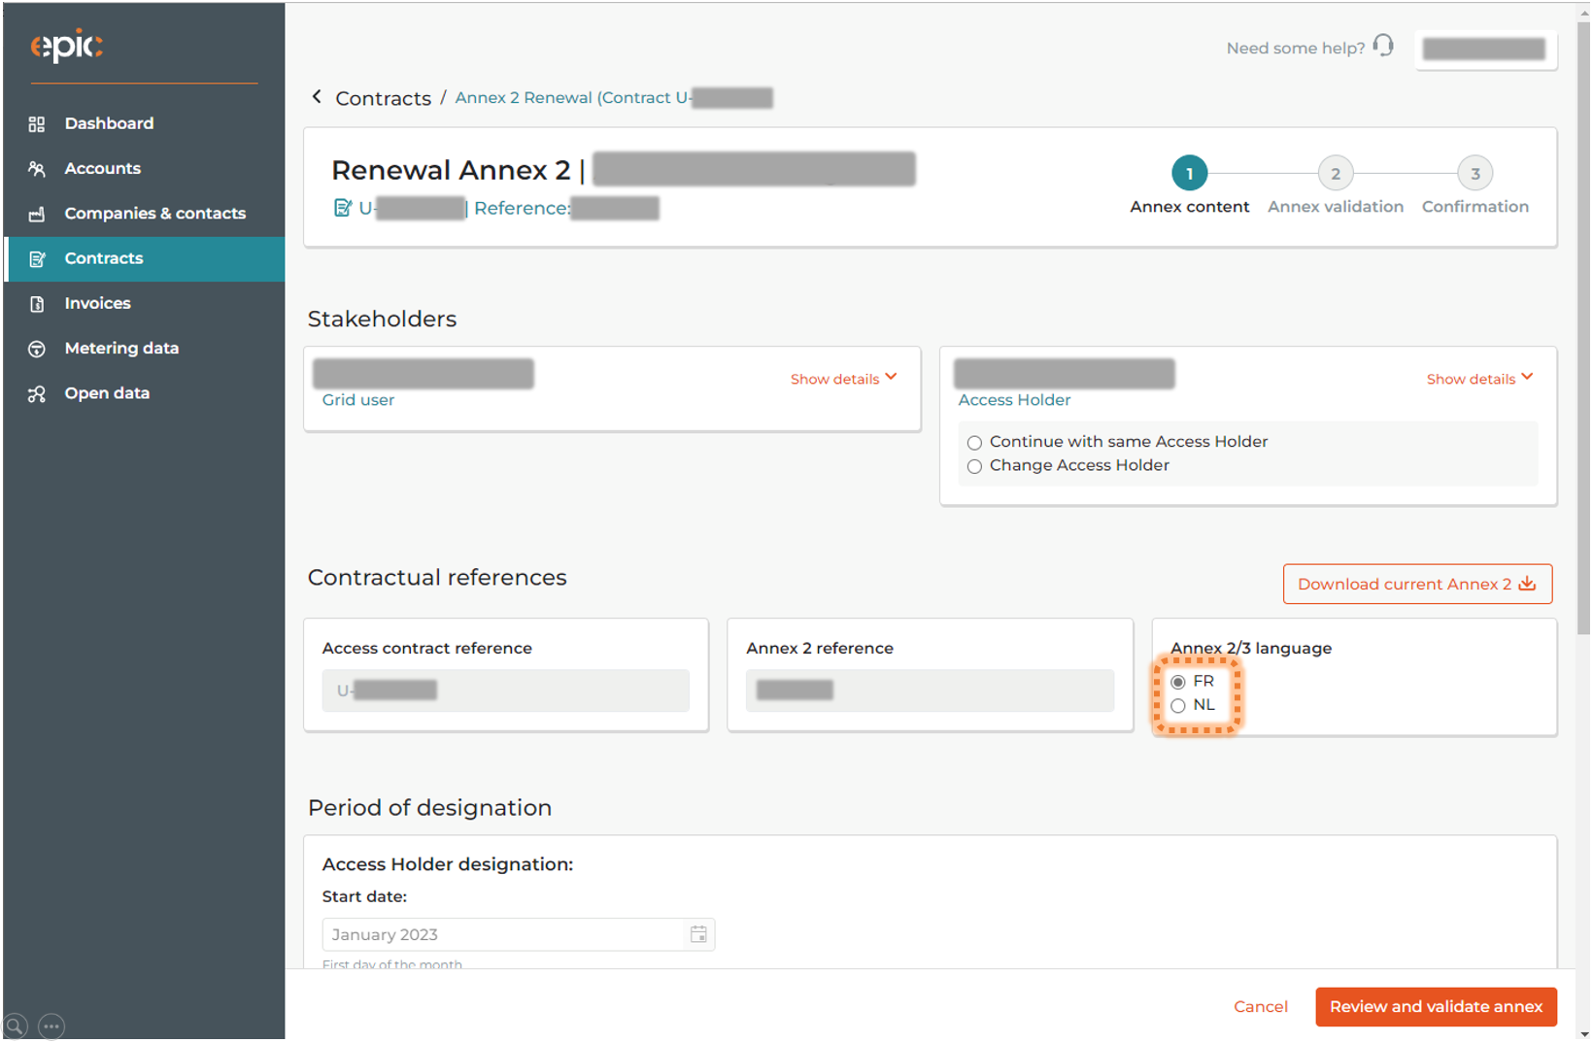Viewport: 1593px width, 1043px height.
Task: Click the page vertical scrollbar
Action: click(1583, 330)
